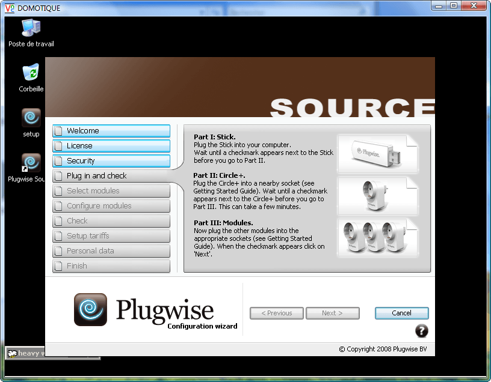Click the Stick USB device image
491x382 pixels.
[378, 154]
